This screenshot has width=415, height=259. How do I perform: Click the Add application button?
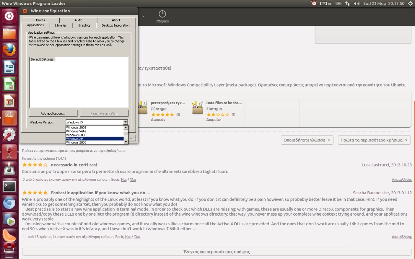(x=53, y=113)
